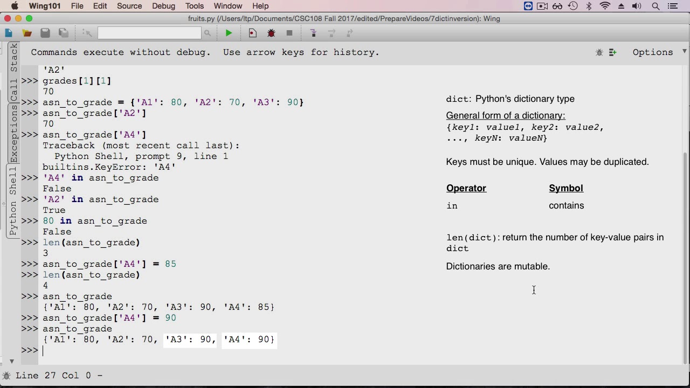Click 'builtins.KeyError: 'A4'' error line
This screenshot has width=690, height=388.
coord(109,167)
